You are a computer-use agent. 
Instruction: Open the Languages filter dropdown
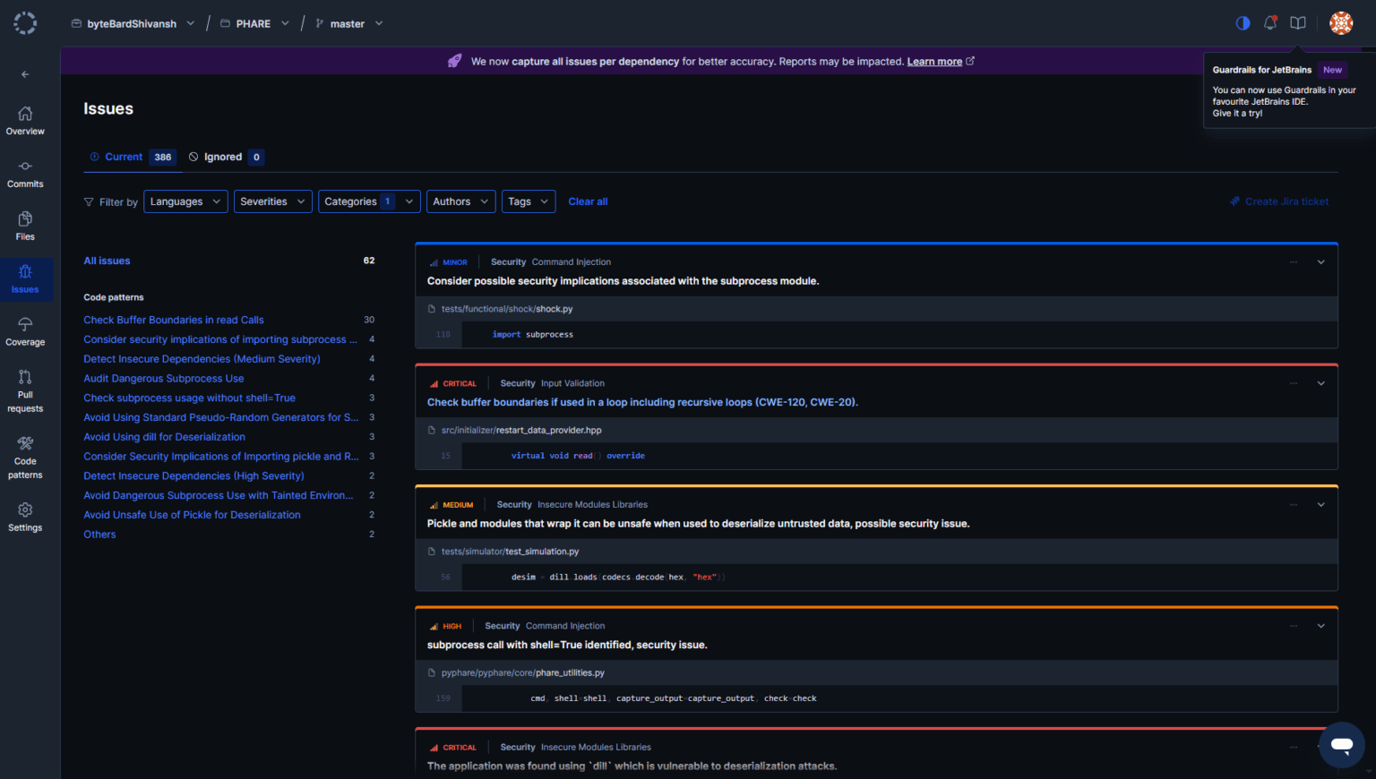point(185,201)
